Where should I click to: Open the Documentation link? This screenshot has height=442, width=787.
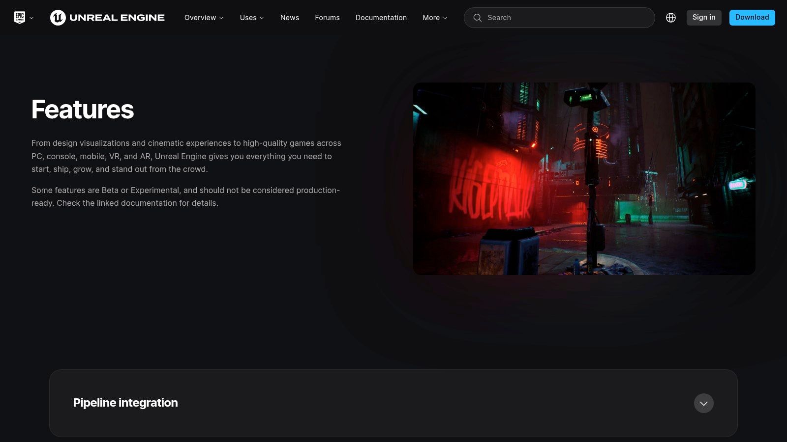(381, 18)
